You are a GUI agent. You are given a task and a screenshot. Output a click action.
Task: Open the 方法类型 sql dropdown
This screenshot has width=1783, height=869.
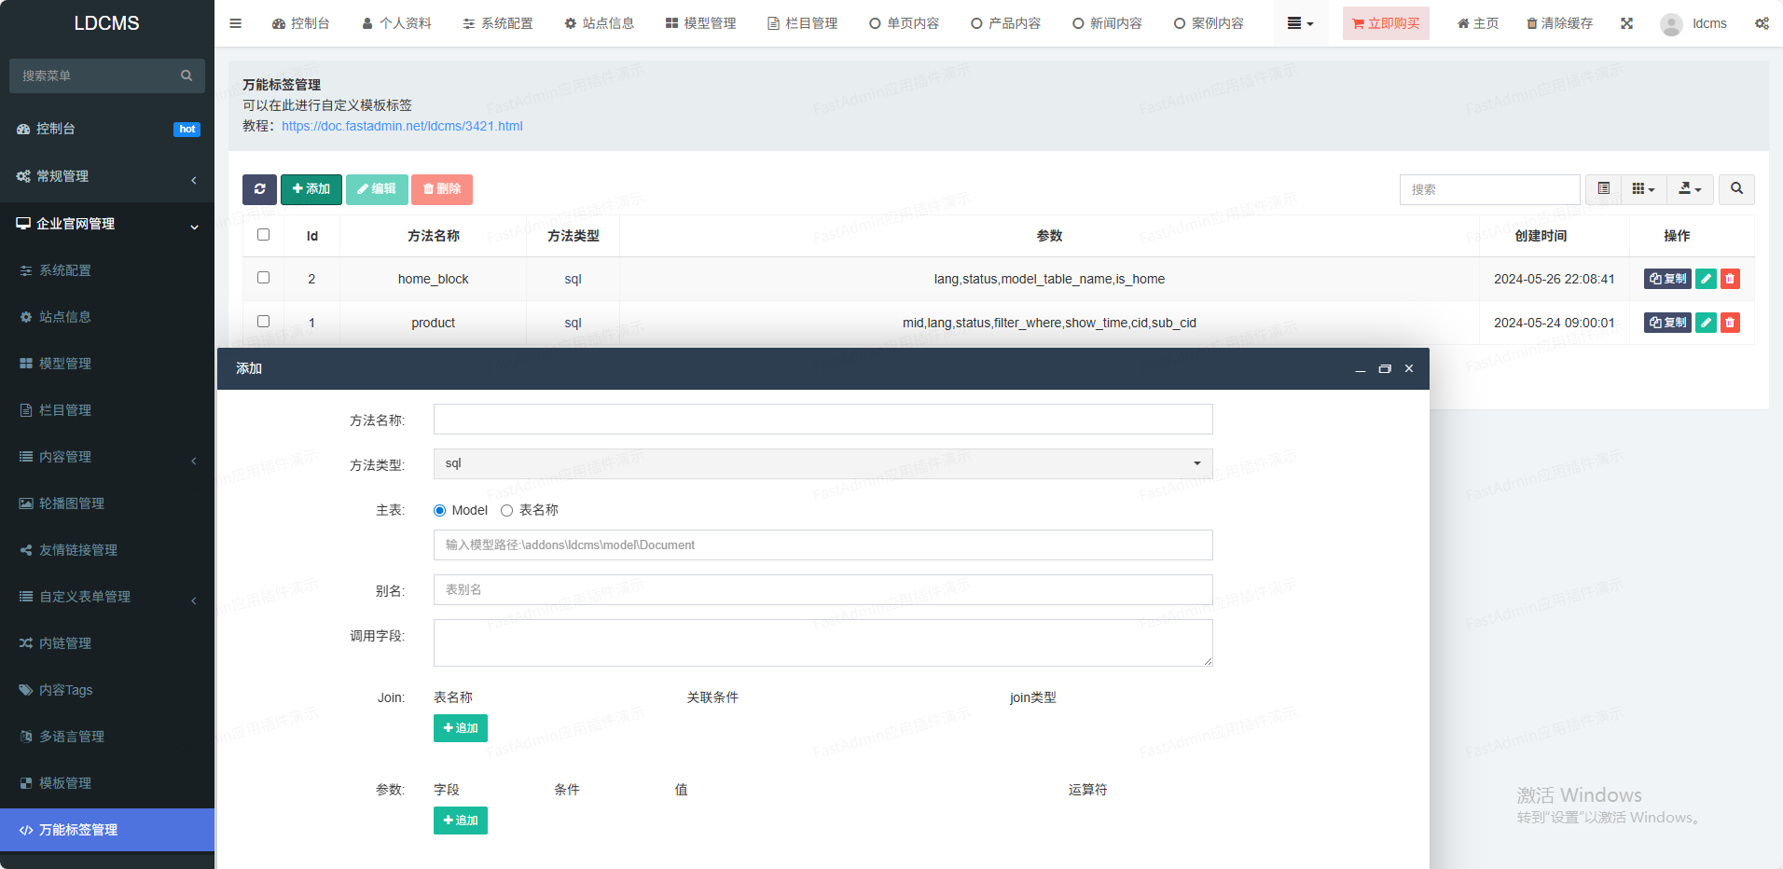(822, 463)
